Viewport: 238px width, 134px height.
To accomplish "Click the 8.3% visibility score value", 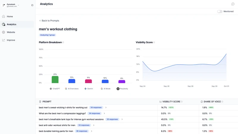I will click(x=164, y=131).
